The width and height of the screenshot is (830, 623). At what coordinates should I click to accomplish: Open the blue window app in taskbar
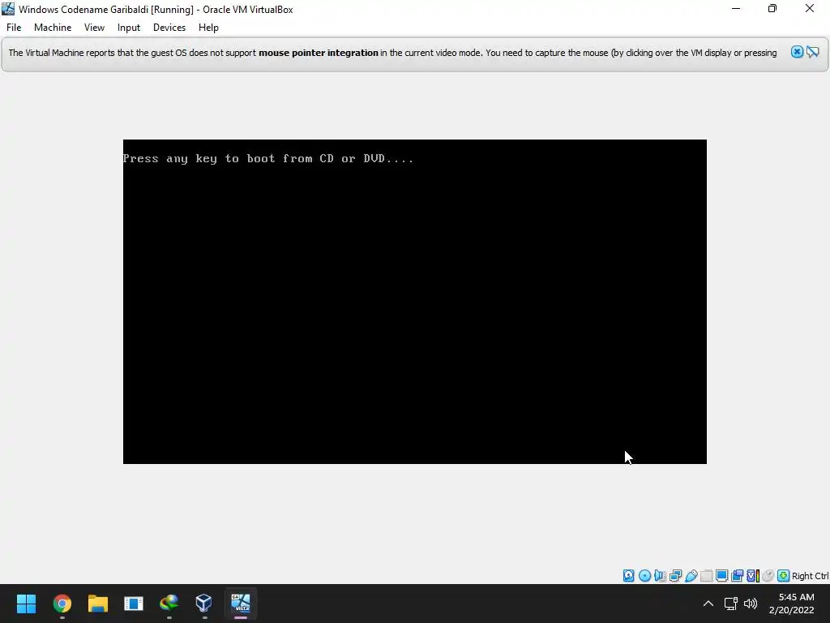pos(134,604)
